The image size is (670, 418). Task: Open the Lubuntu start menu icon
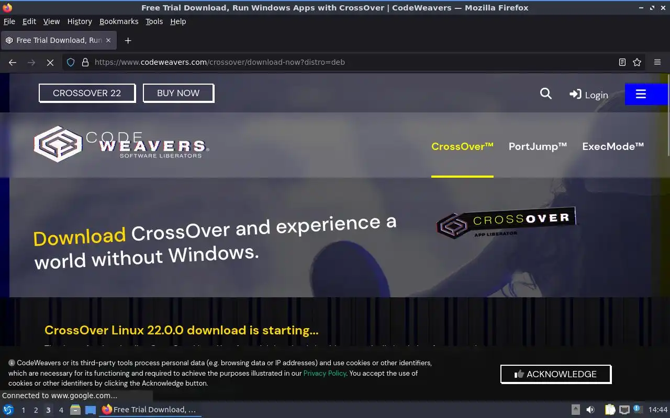[x=8, y=410]
